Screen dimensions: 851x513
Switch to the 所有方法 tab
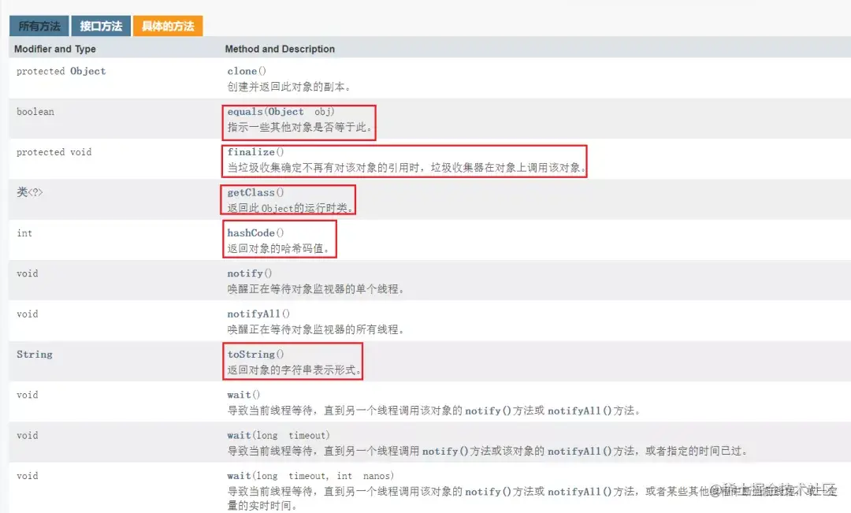38,25
